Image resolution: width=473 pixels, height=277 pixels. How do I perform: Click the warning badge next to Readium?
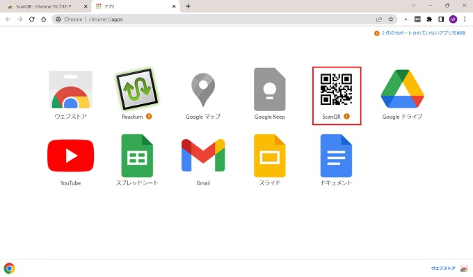point(149,116)
